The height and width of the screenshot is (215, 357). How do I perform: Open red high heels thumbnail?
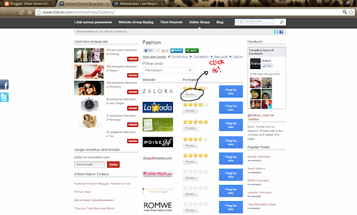89,72
